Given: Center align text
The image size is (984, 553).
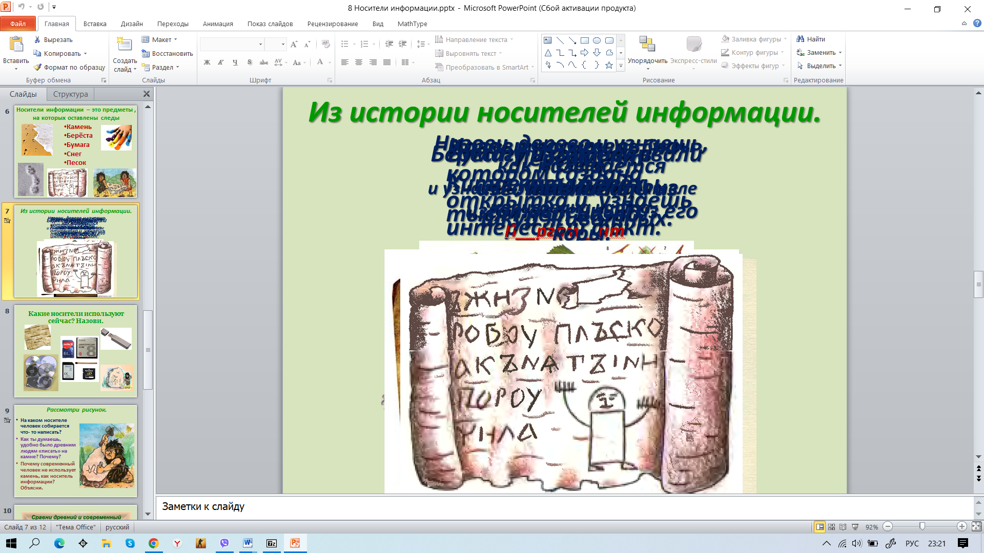Looking at the screenshot, I should [x=359, y=62].
